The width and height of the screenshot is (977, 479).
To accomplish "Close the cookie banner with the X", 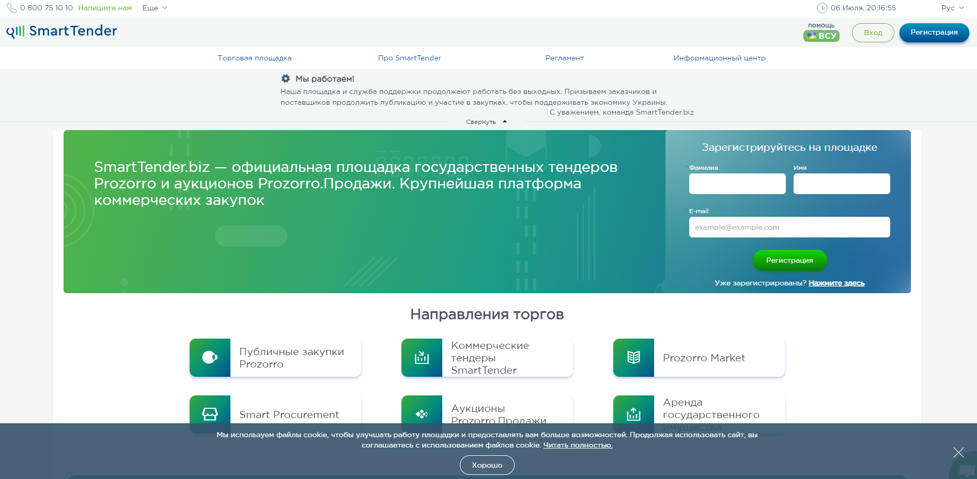I will (958, 452).
